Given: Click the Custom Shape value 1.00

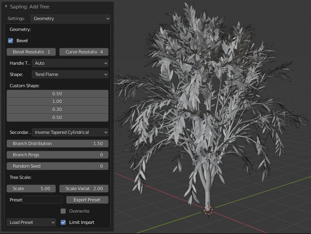Looking at the screenshot, I should point(57,102).
